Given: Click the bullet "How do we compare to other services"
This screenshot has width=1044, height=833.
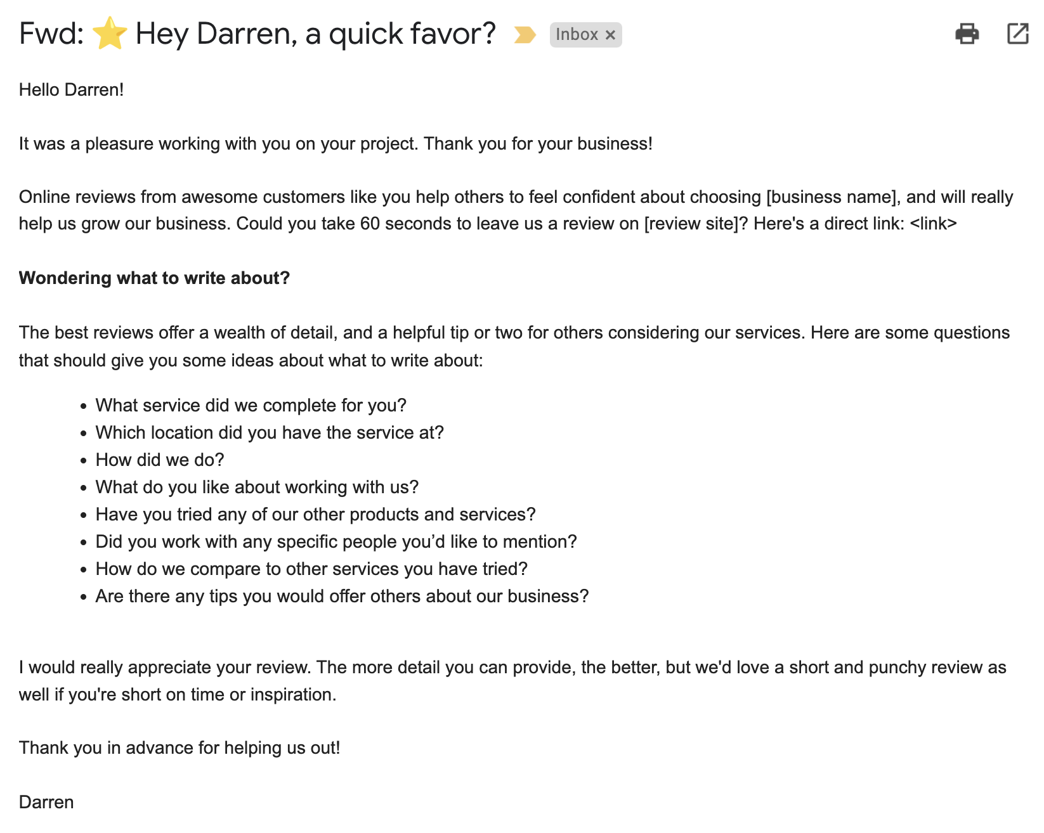Looking at the screenshot, I should pos(311,569).
